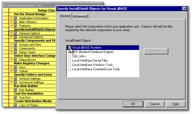Click the Cancel button

154,104
